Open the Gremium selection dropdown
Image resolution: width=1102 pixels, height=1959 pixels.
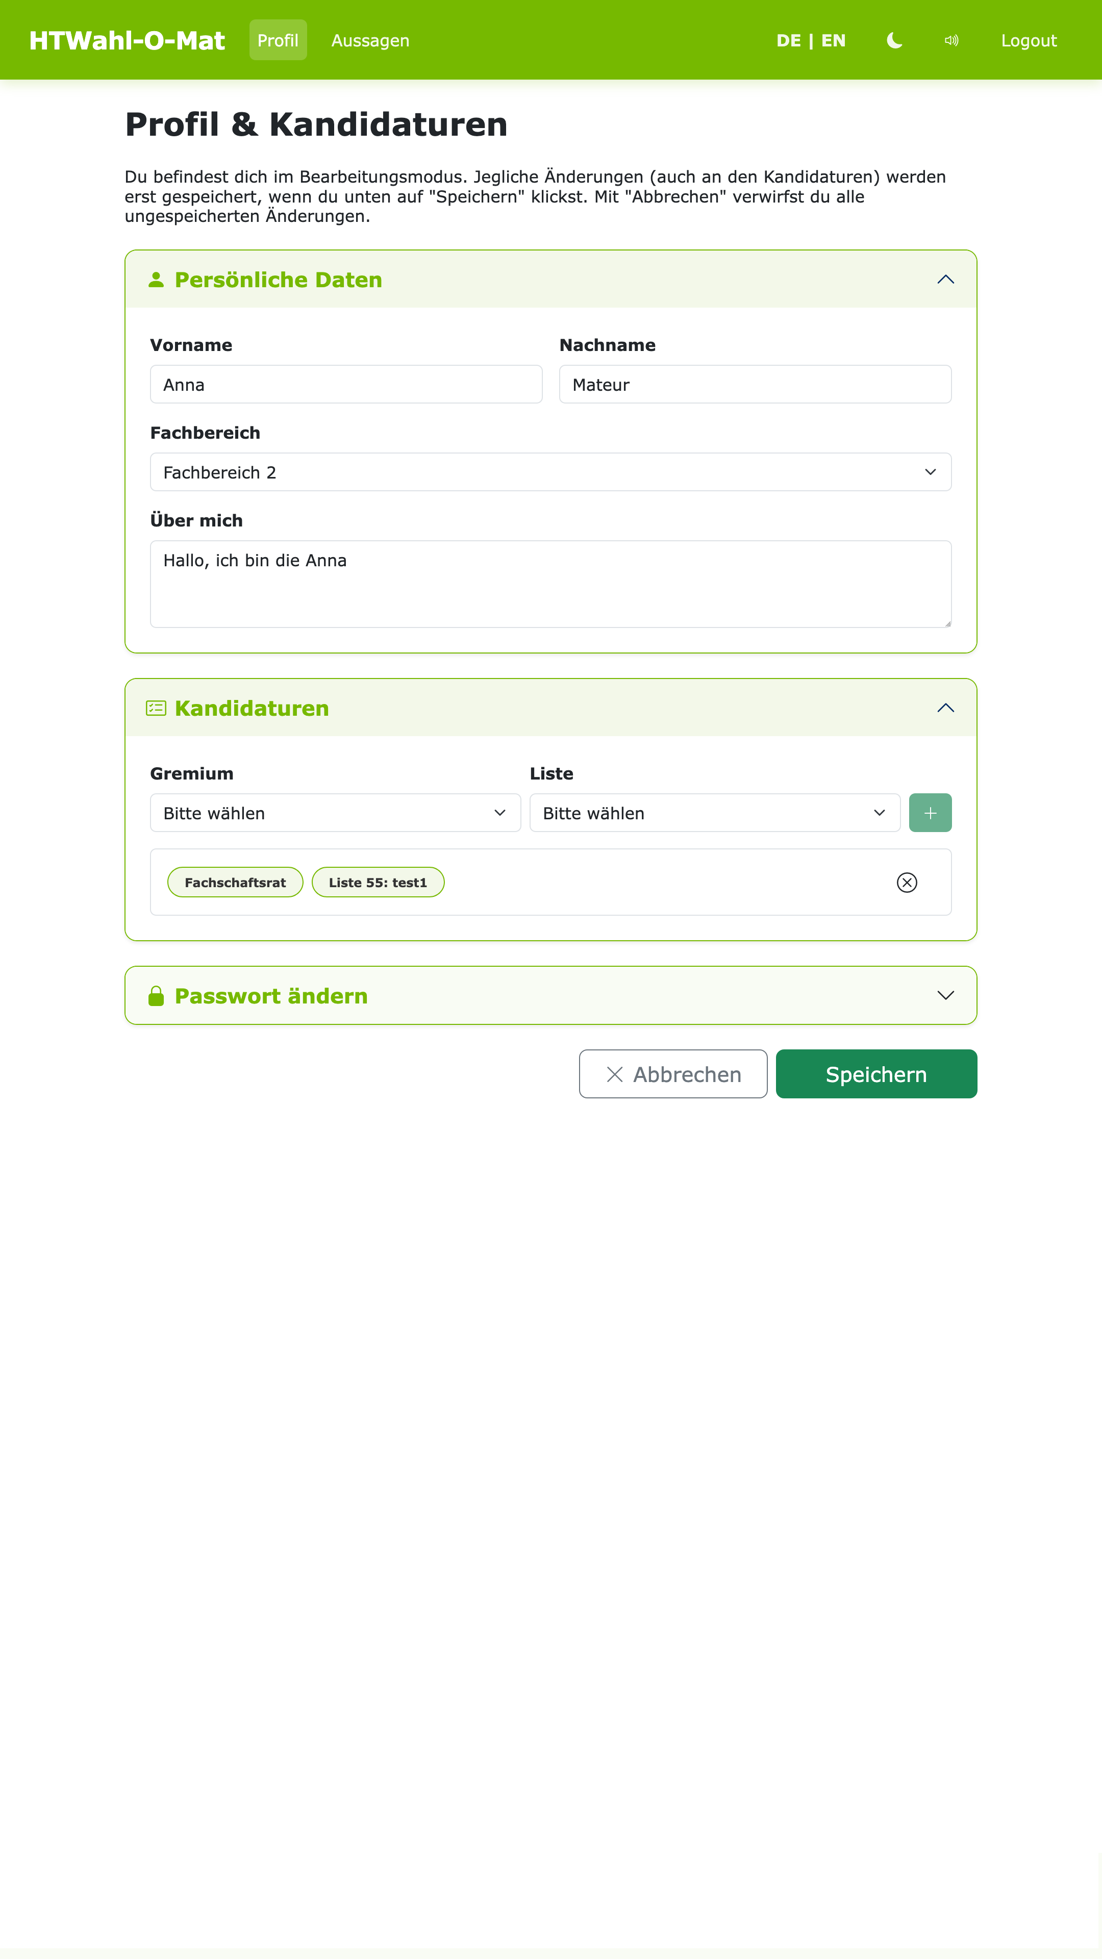[x=335, y=812]
